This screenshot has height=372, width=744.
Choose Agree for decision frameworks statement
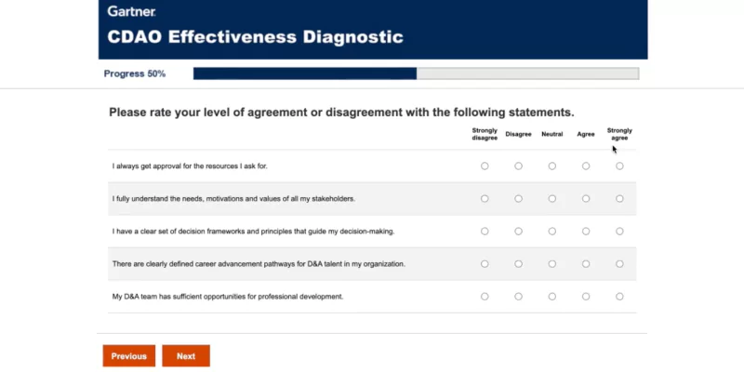586,232
